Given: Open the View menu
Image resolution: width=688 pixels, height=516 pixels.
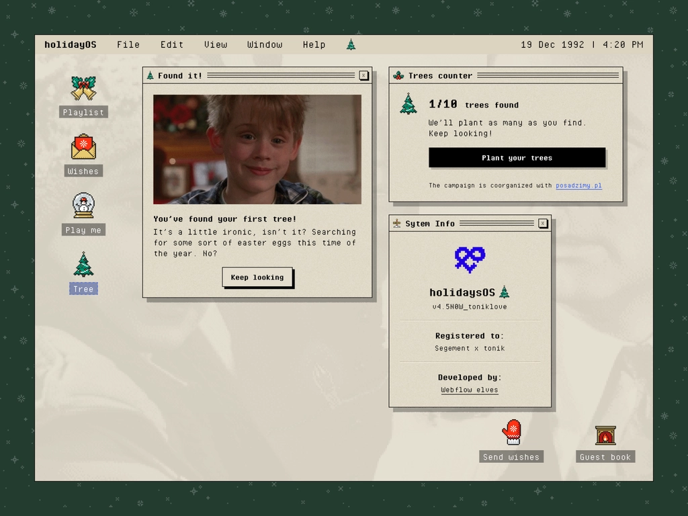Looking at the screenshot, I should pyautogui.click(x=216, y=45).
